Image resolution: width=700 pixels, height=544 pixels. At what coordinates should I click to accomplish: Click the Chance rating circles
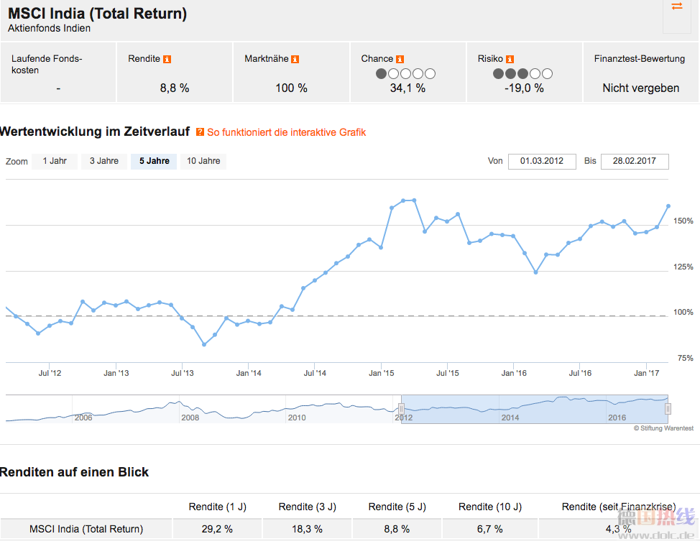click(x=405, y=73)
